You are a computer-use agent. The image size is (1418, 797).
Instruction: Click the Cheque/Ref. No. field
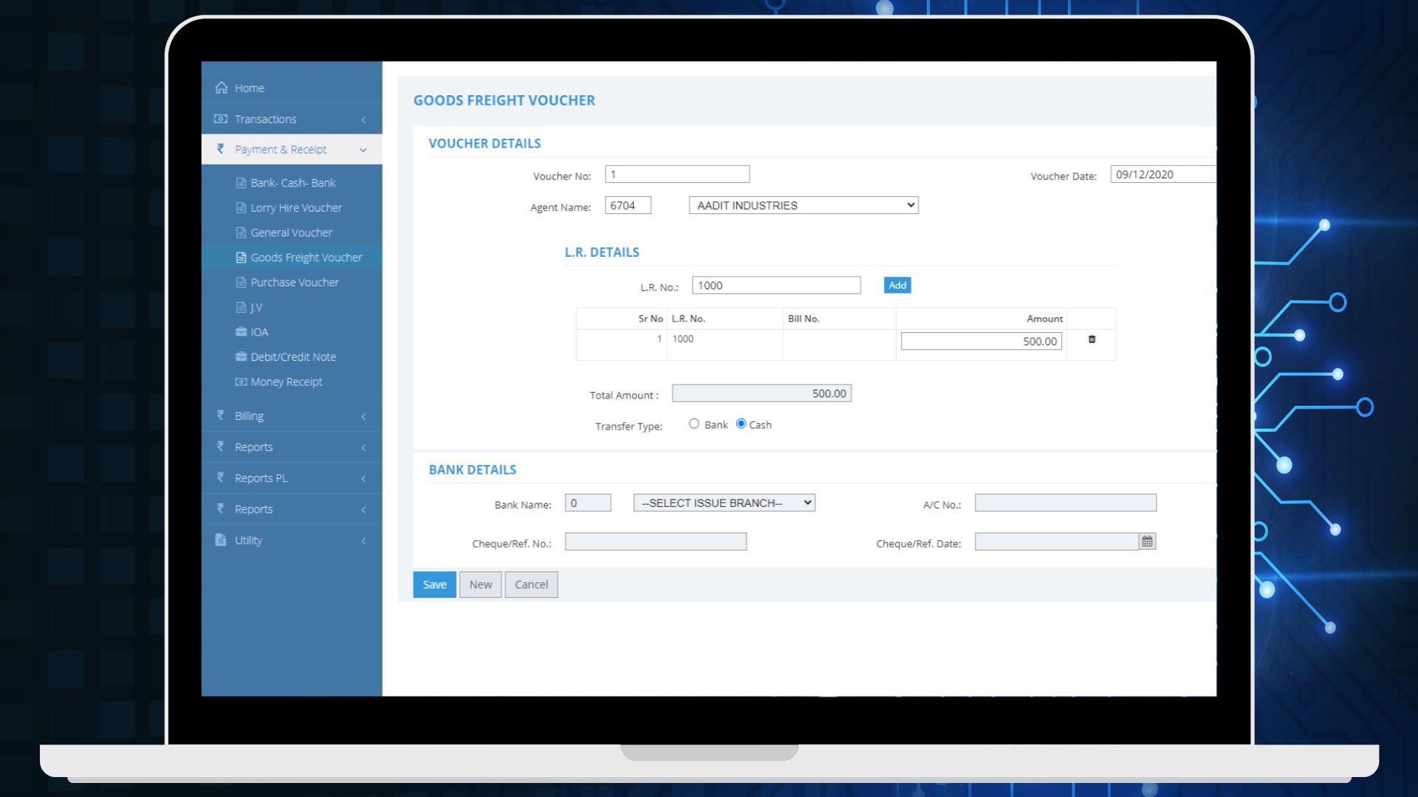tap(656, 542)
